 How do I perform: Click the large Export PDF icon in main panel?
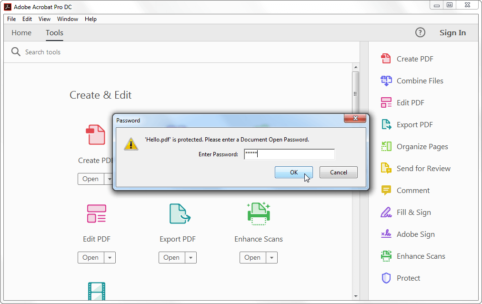(x=180, y=213)
